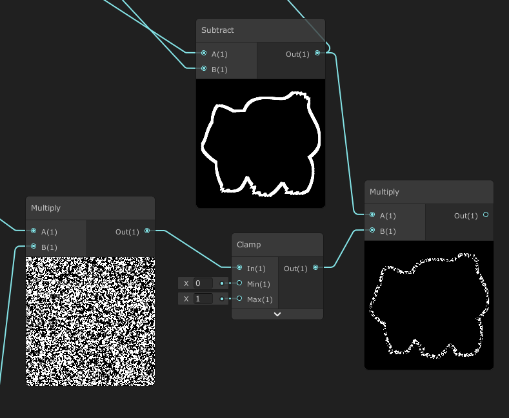Click the Max X value field showing 1
Viewport: 509px width, 418px height.
203,298
